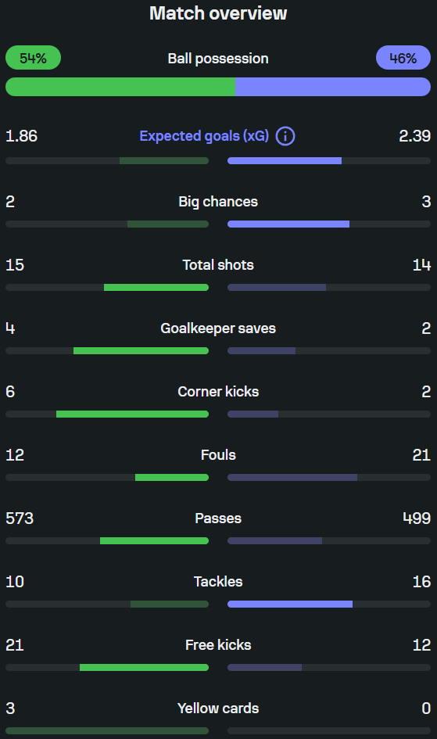437x739 pixels.
Task: Click the purple part of possession bar
Action: (x=333, y=87)
